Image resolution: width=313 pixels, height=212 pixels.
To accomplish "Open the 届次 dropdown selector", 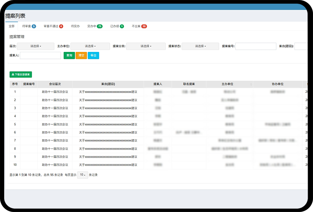I will point(36,46).
